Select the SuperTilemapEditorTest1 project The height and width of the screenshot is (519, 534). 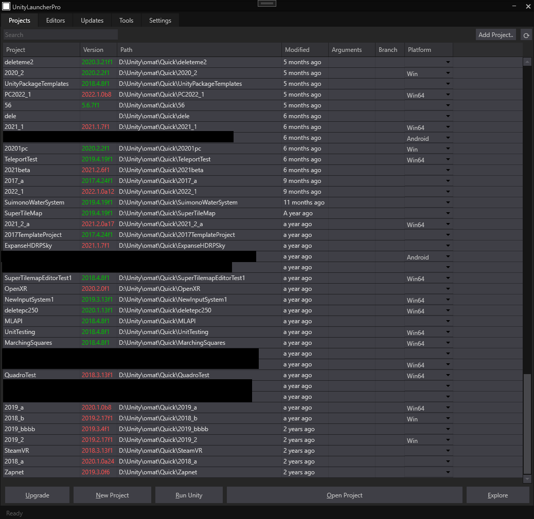pyautogui.click(x=263, y=278)
